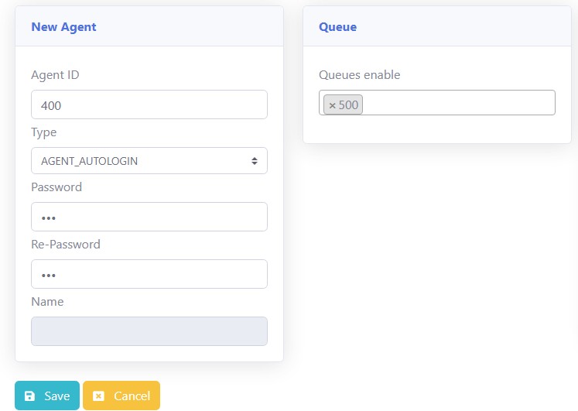Click the floppy disk icon on Save

29,396
